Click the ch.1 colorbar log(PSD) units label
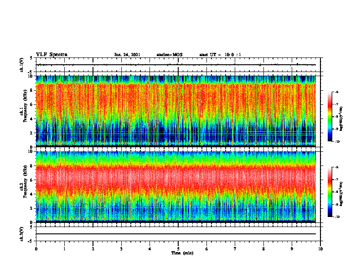361x279 pixels. coord(341,119)
